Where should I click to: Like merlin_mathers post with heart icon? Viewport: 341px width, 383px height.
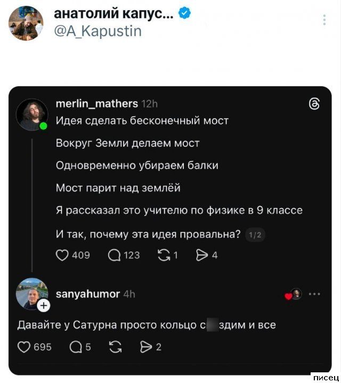[62, 255]
